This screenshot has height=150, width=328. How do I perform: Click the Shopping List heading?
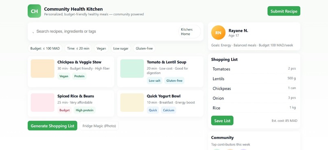tap(224, 60)
